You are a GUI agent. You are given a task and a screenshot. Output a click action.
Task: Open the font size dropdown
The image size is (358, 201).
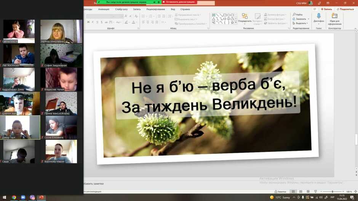pyautogui.click(x=122, y=16)
